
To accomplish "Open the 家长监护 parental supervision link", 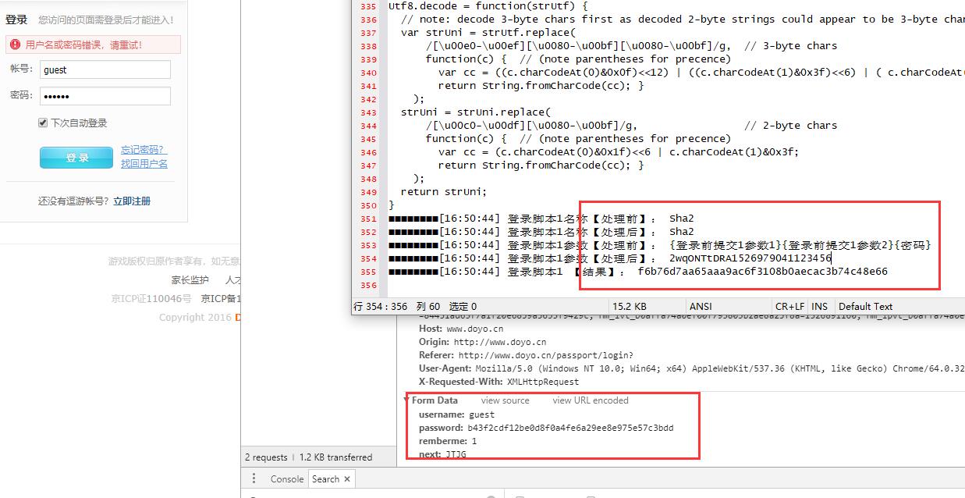I will tap(190, 280).
